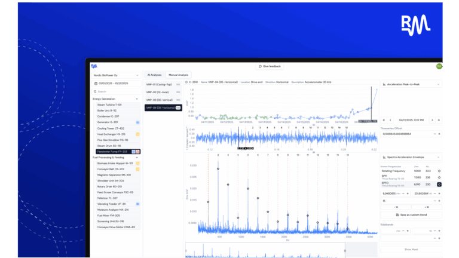Click the warning badge on Heat Exchanger HX-215
Image resolution: width=459 pixels, height=258 pixels.
tap(137, 134)
